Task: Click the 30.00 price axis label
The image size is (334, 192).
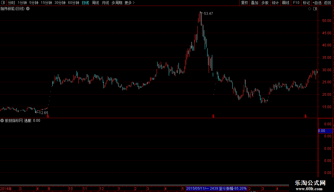Action: tap(327, 70)
